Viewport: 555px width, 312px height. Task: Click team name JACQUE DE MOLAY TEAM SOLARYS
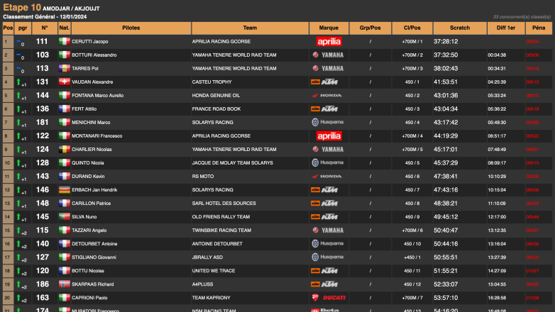click(x=233, y=162)
